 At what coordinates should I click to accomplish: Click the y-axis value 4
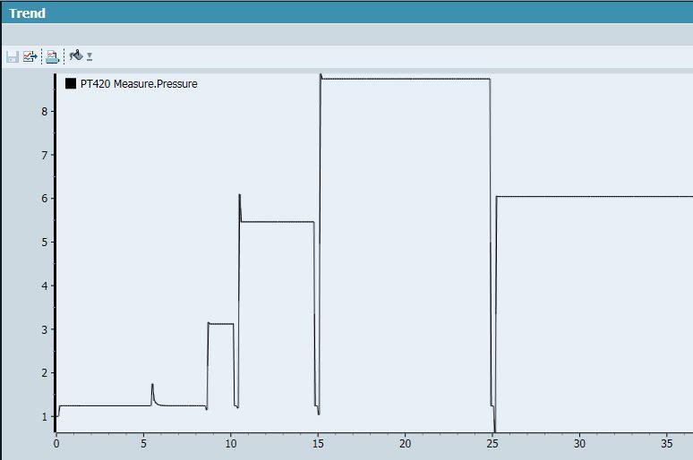pyautogui.click(x=45, y=285)
